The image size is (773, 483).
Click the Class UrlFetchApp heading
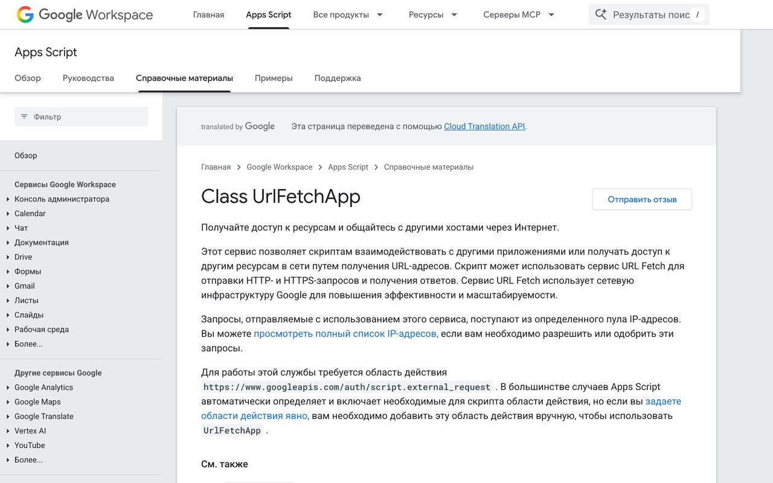(x=281, y=196)
